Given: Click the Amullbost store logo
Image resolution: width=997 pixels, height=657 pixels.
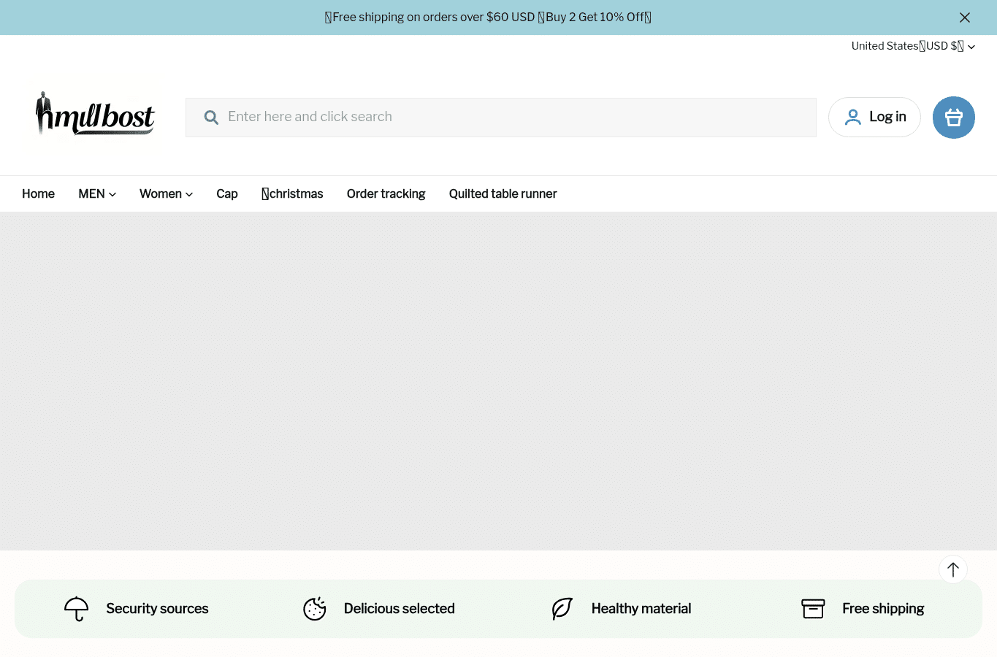Looking at the screenshot, I should [95, 115].
